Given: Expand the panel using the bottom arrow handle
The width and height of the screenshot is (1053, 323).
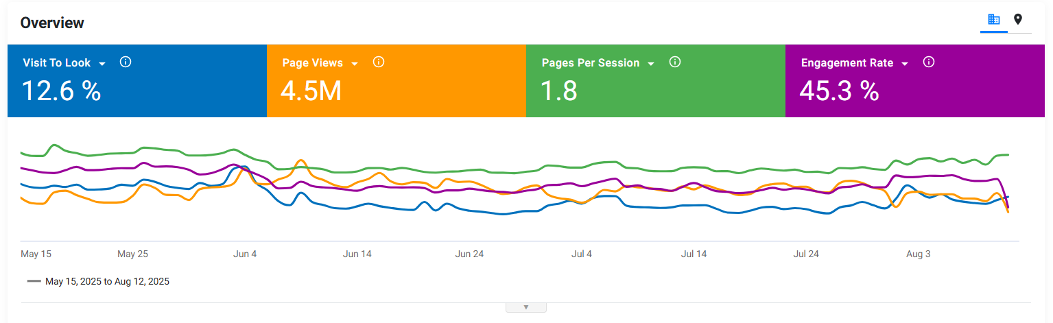Looking at the screenshot, I should pyautogui.click(x=526, y=307).
